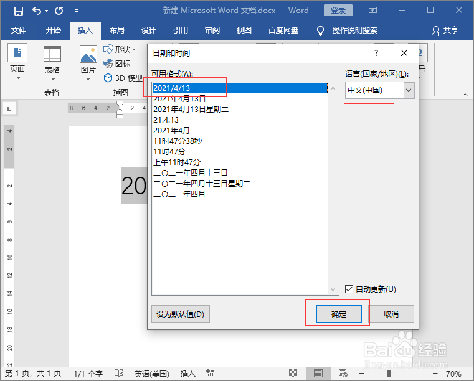The width and height of the screenshot is (474, 381).
Task: Click the 取消 cancel button
Action: tap(391, 314)
